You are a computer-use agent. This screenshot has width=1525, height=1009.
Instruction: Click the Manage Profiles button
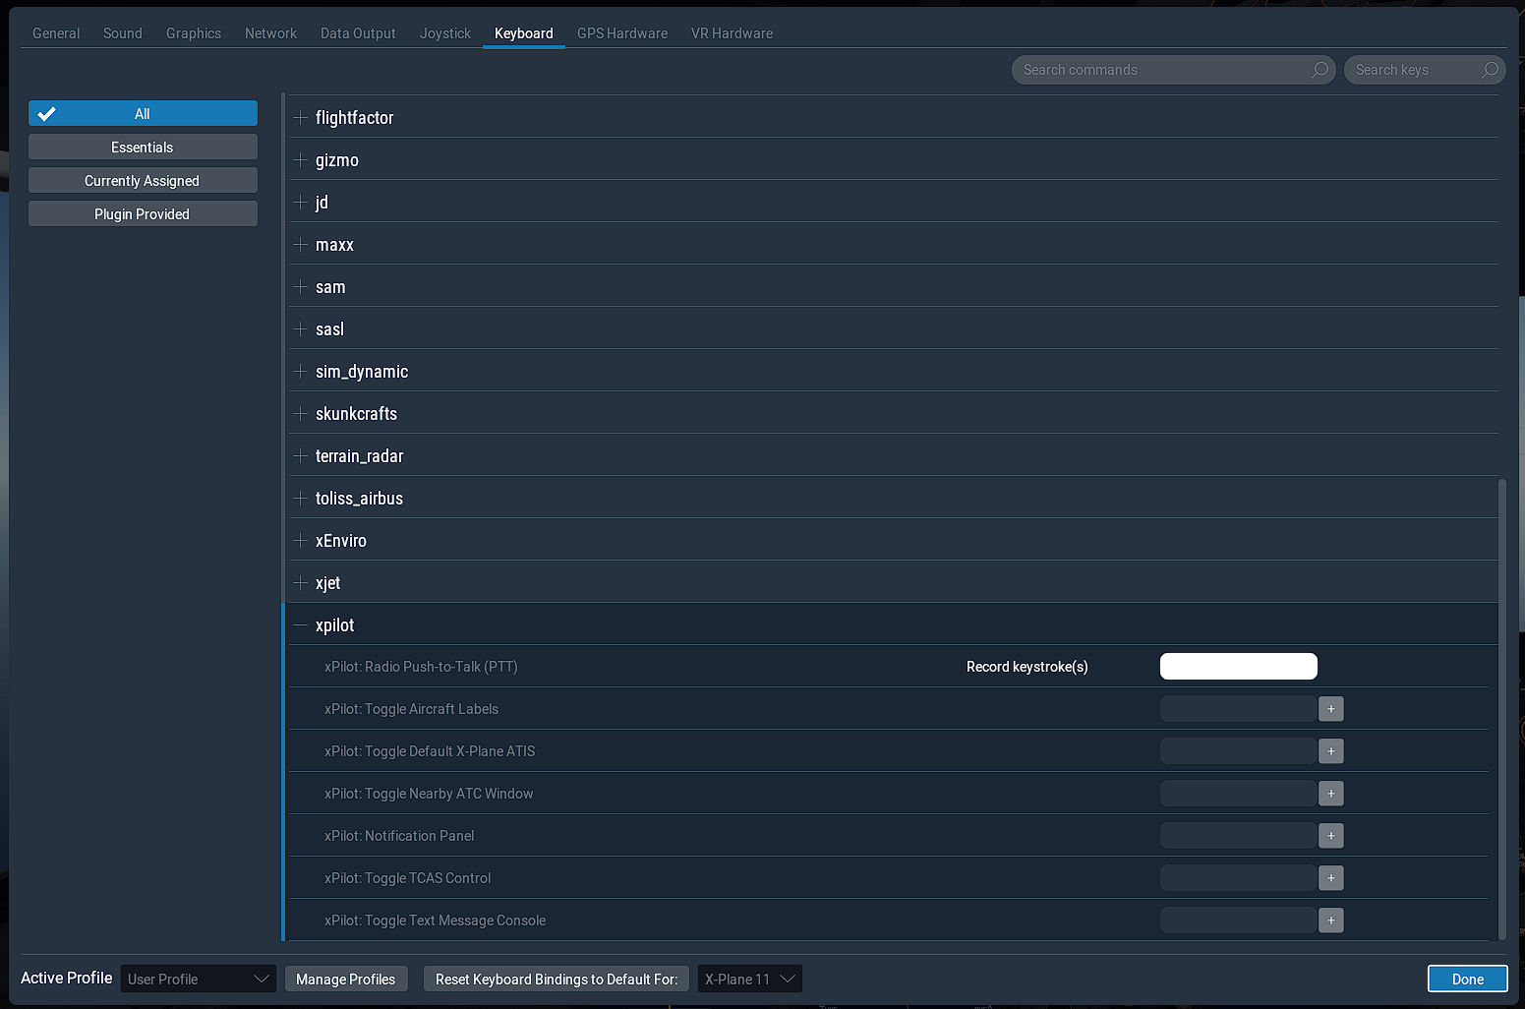point(346,979)
